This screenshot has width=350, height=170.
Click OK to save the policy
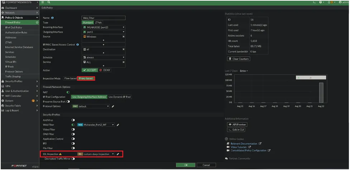tap(186, 165)
